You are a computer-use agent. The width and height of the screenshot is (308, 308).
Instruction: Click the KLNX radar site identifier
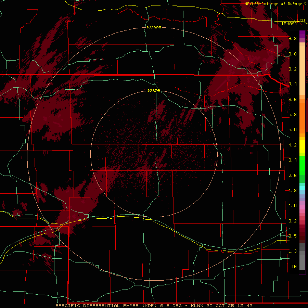point(197,306)
